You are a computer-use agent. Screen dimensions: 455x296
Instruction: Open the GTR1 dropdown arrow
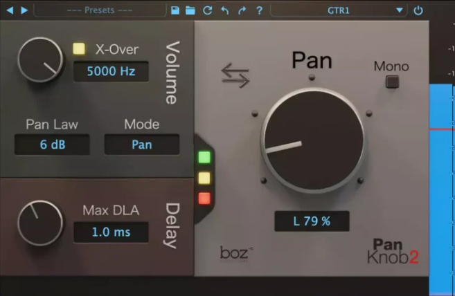click(x=400, y=10)
